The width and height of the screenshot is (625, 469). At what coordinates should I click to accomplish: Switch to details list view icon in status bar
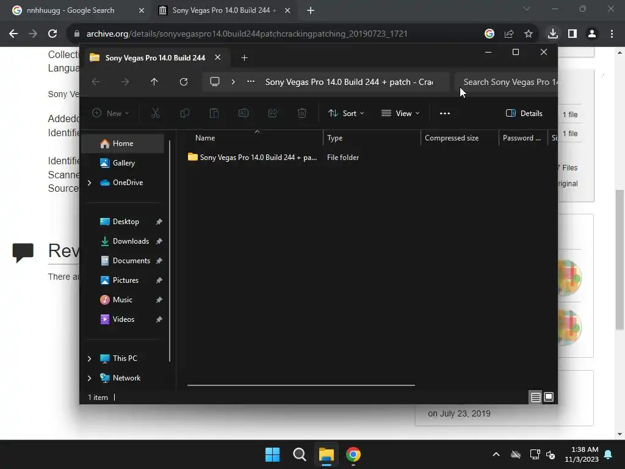tap(536, 397)
